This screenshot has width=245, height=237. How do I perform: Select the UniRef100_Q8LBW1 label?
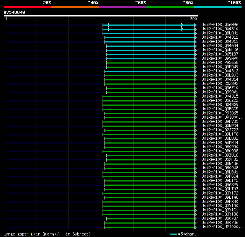[220, 172]
